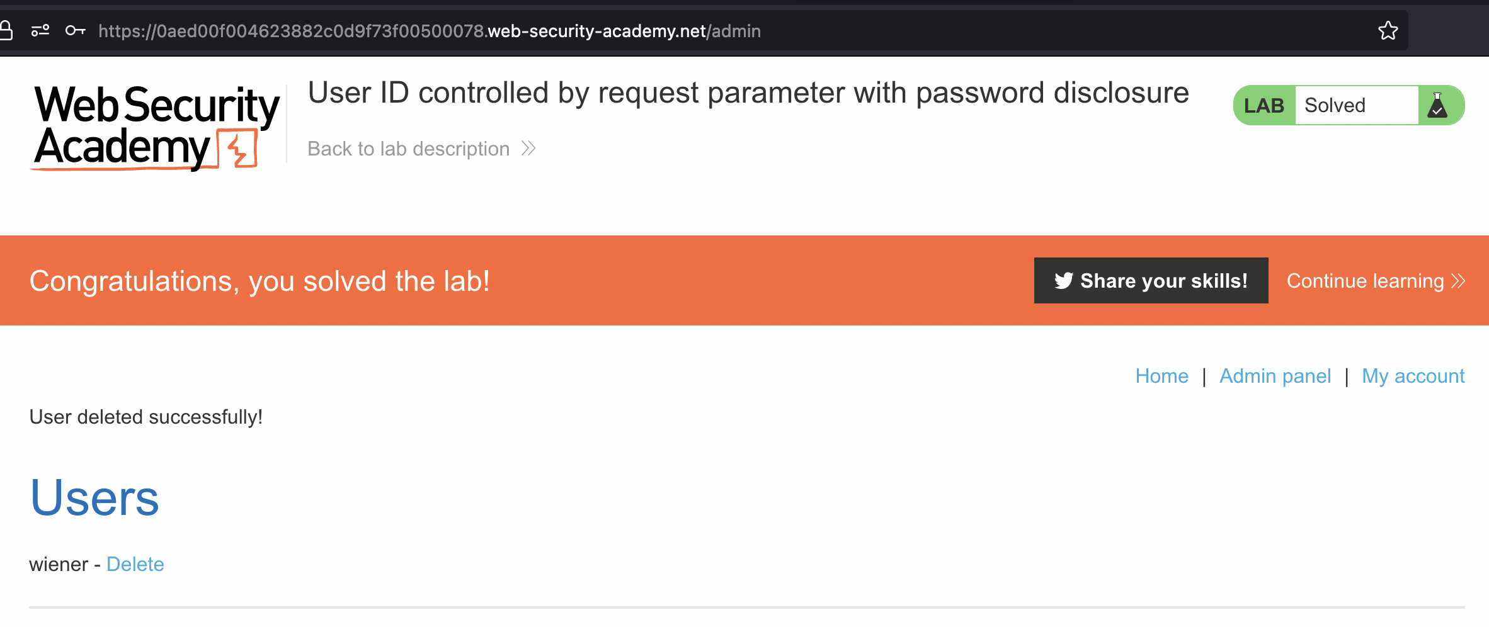Click the bookmark star icon
The image size is (1489, 627).
point(1388,31)
